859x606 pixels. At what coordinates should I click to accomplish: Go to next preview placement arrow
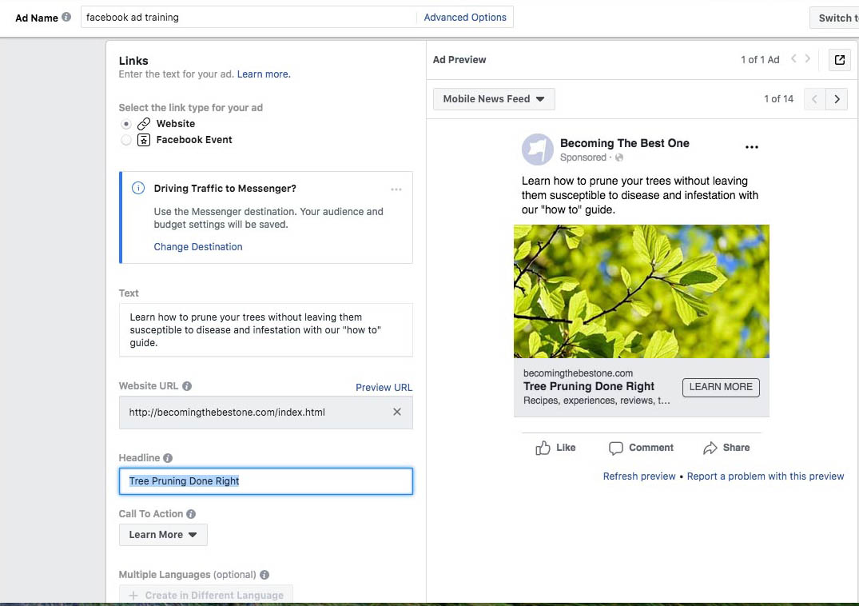pyautogui.click(x=837, y=99)
